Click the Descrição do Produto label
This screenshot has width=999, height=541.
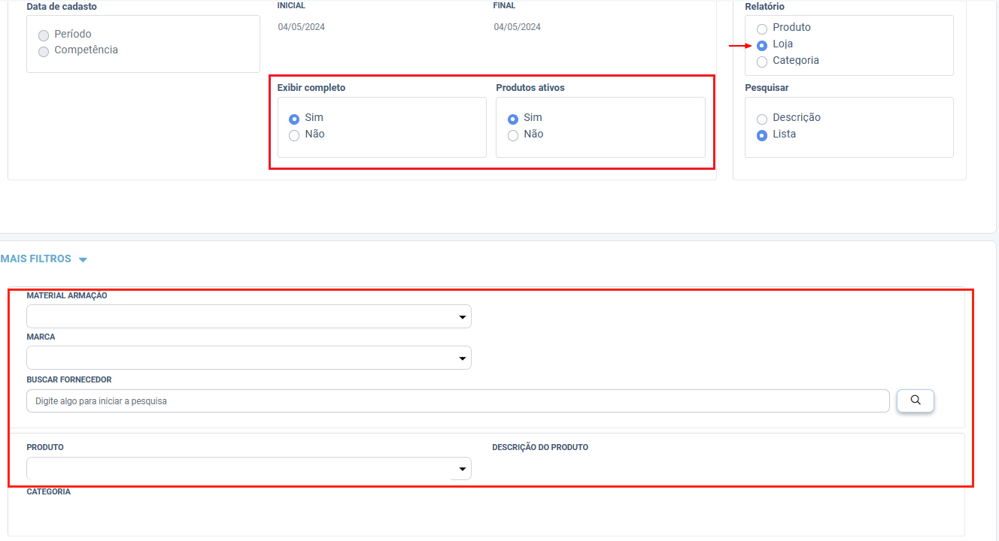click(x=540, y=447)
